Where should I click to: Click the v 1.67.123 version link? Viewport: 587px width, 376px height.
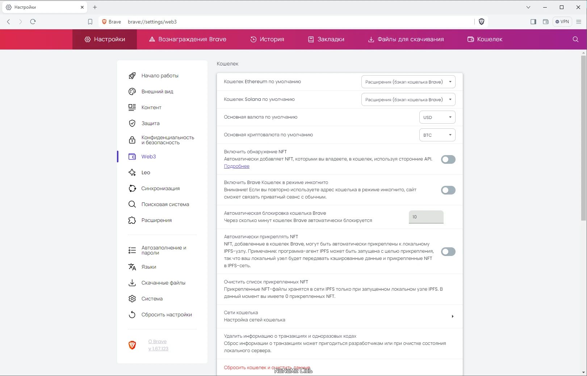click(158, 349)
